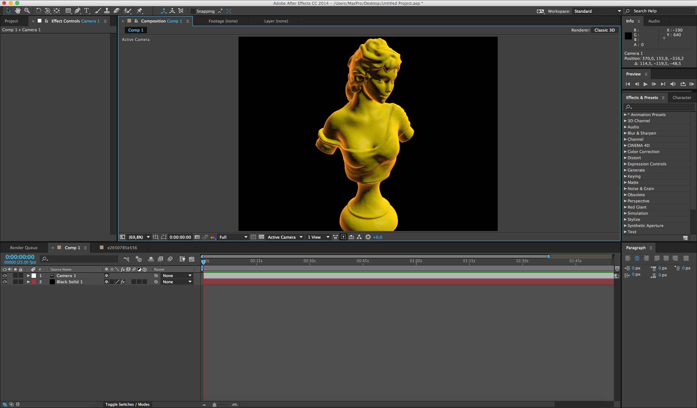Switch to the Character tab
This screenshot has height=408, width=697.
682,98
